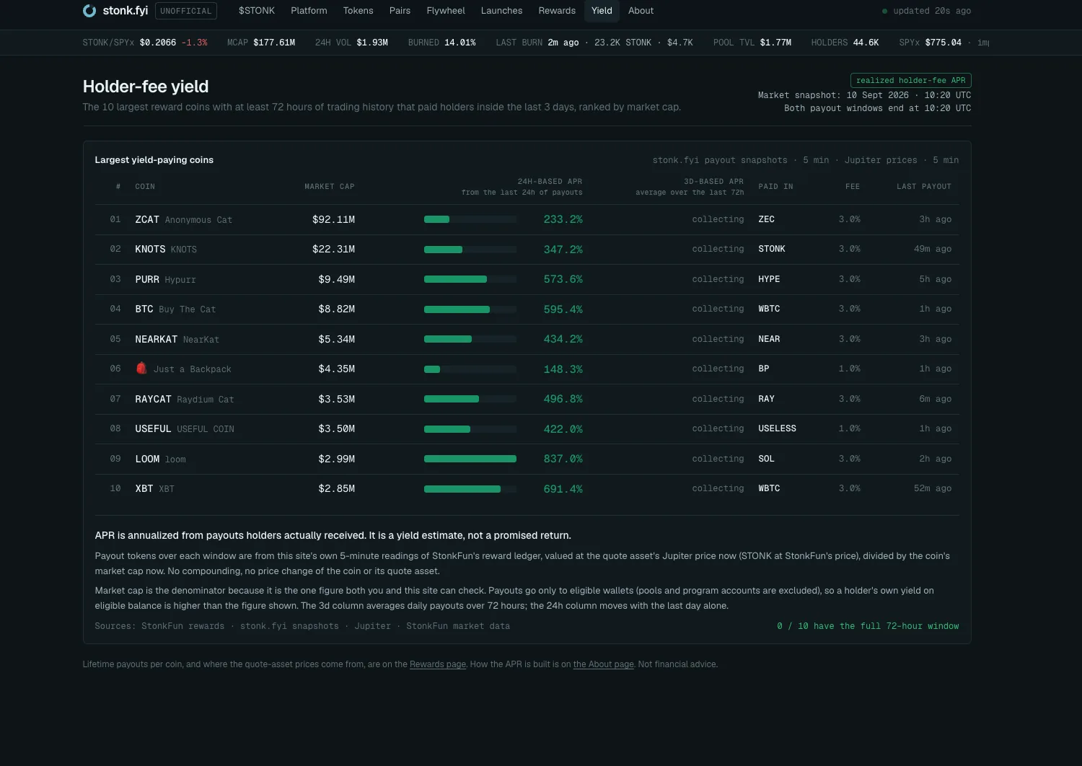This screenshot has height=766, width=1082.
Task: Open the Launches page
Action: click(501, 11)
